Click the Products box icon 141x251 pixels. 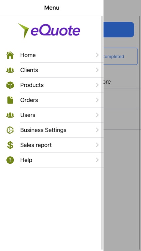10,85
